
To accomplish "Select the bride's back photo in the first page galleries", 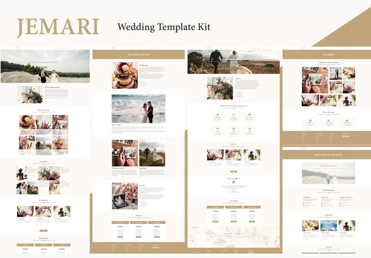I will coord(21,173).
